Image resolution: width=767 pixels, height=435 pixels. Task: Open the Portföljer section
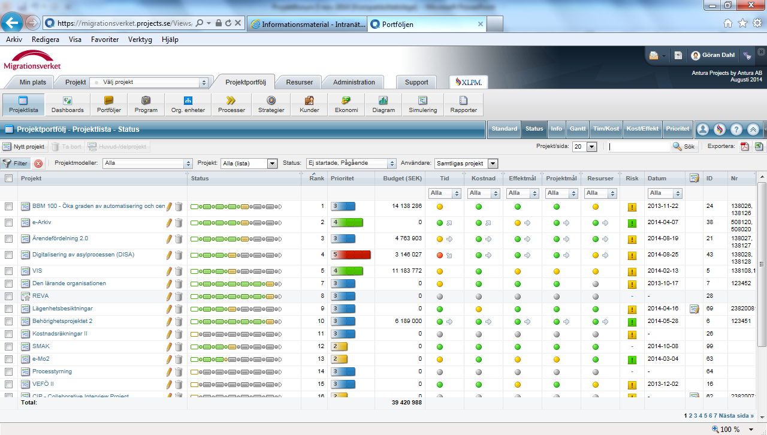(x=108, y=104)
